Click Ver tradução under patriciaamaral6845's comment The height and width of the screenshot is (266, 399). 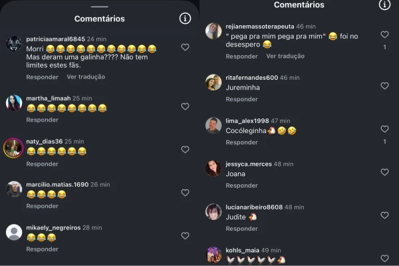[86, 77]
